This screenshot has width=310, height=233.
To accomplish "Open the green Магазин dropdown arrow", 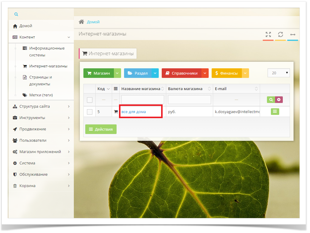I will pos(117,73).
